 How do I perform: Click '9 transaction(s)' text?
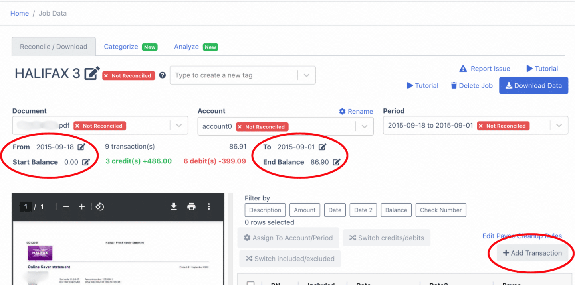pyautogui.click(x=130, y=147)
